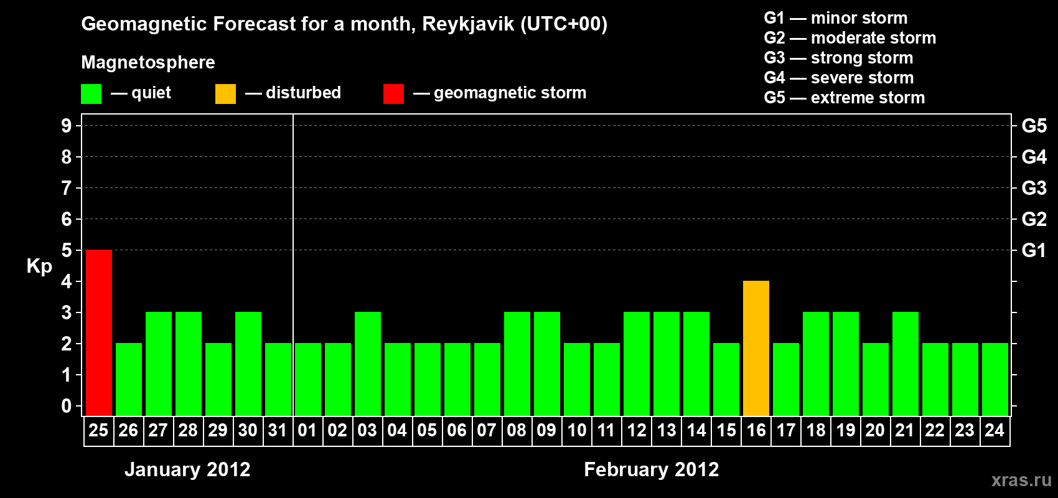
Task: Click the date label 24 on axis
Action: point(995,431)
